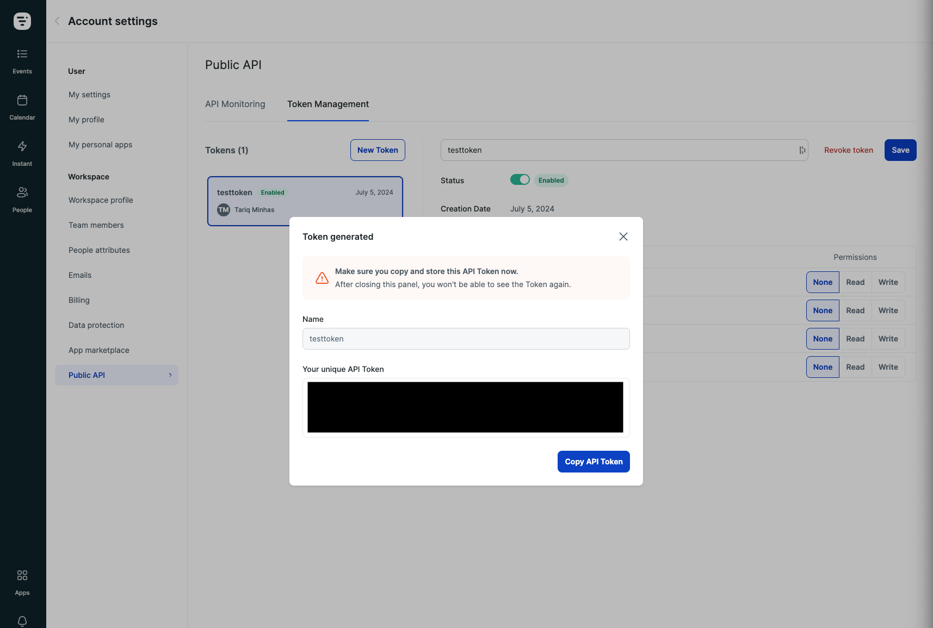The image size is (933, 628).
Task: Click the icon inside the token name field
Action: 802,150
